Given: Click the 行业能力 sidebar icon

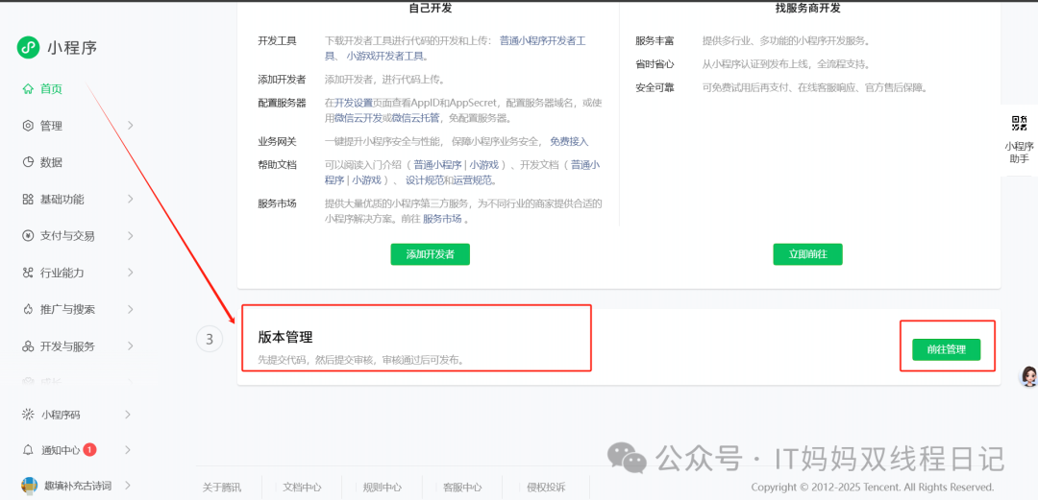Looking at the screenshot, I should pyautogui.click(x=28, y=273).
